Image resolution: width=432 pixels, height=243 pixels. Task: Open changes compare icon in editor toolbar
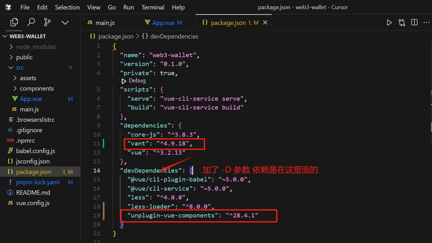tap(402, 22)
